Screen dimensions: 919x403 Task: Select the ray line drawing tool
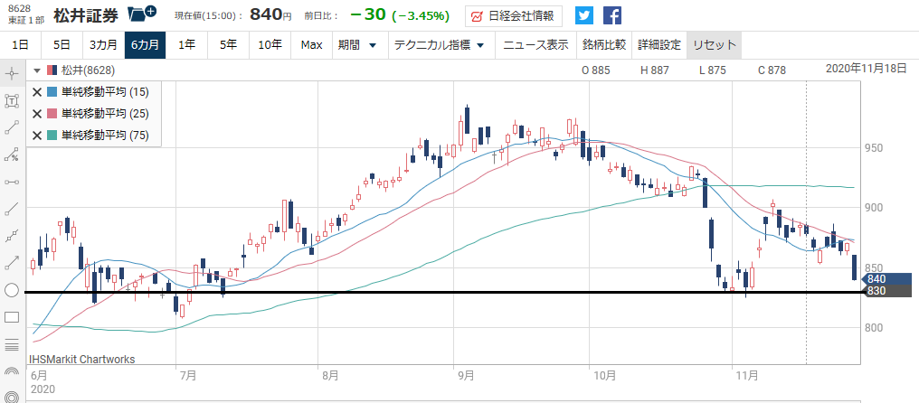click(12, 209)
